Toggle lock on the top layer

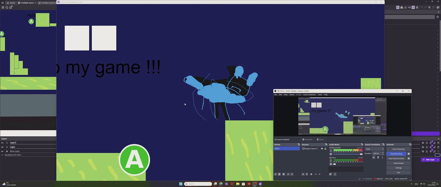tap(427, 143)
